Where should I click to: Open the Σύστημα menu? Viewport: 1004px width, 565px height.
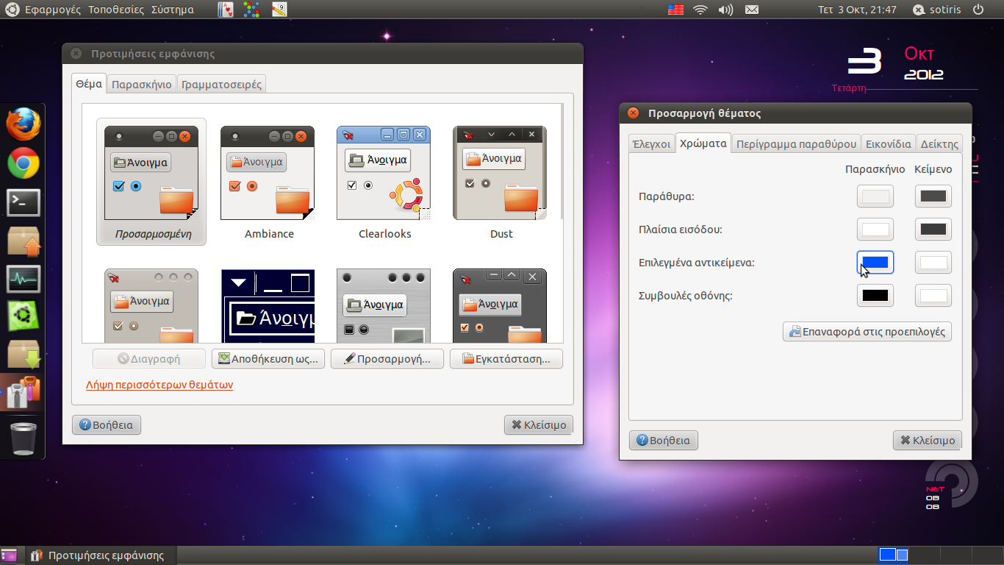point(172,10)
